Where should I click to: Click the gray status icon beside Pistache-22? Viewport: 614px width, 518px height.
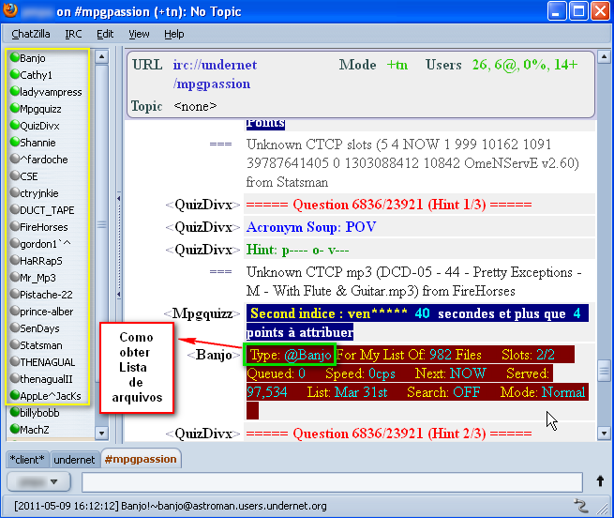pos(15,294)
